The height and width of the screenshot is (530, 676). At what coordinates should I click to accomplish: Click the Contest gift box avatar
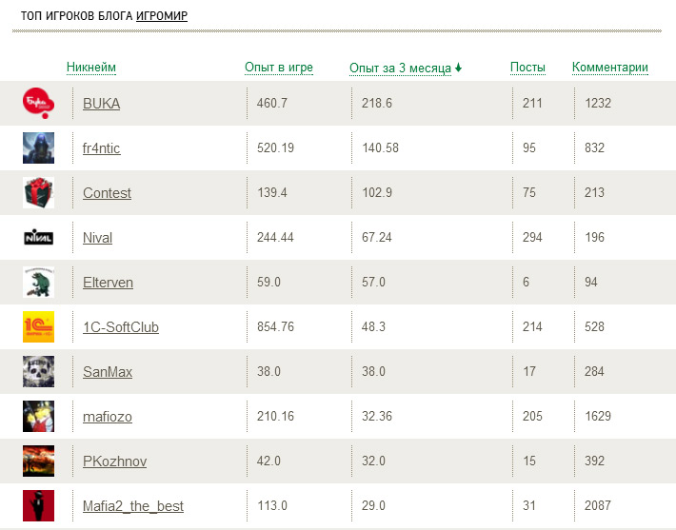pyautogui.click(x=38, y=192)
